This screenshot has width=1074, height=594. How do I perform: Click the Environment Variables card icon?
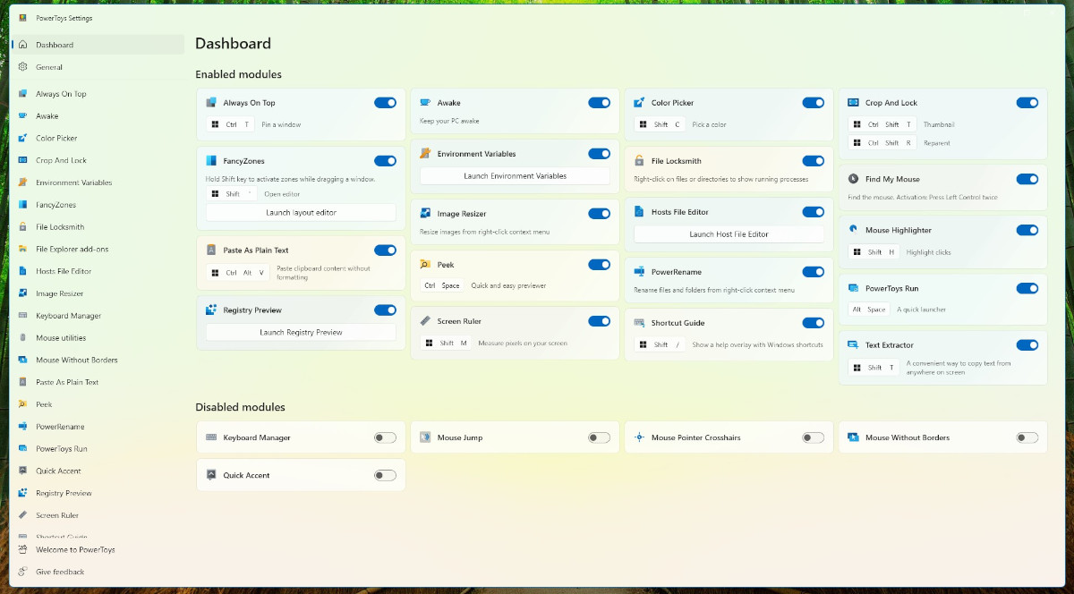click(425, 154)
